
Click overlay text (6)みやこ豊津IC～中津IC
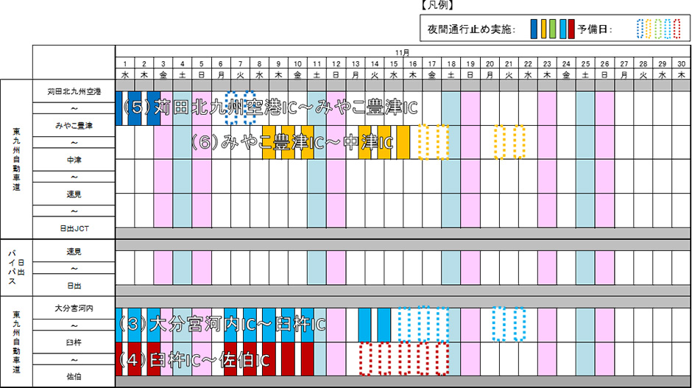(x=292, y=142)
